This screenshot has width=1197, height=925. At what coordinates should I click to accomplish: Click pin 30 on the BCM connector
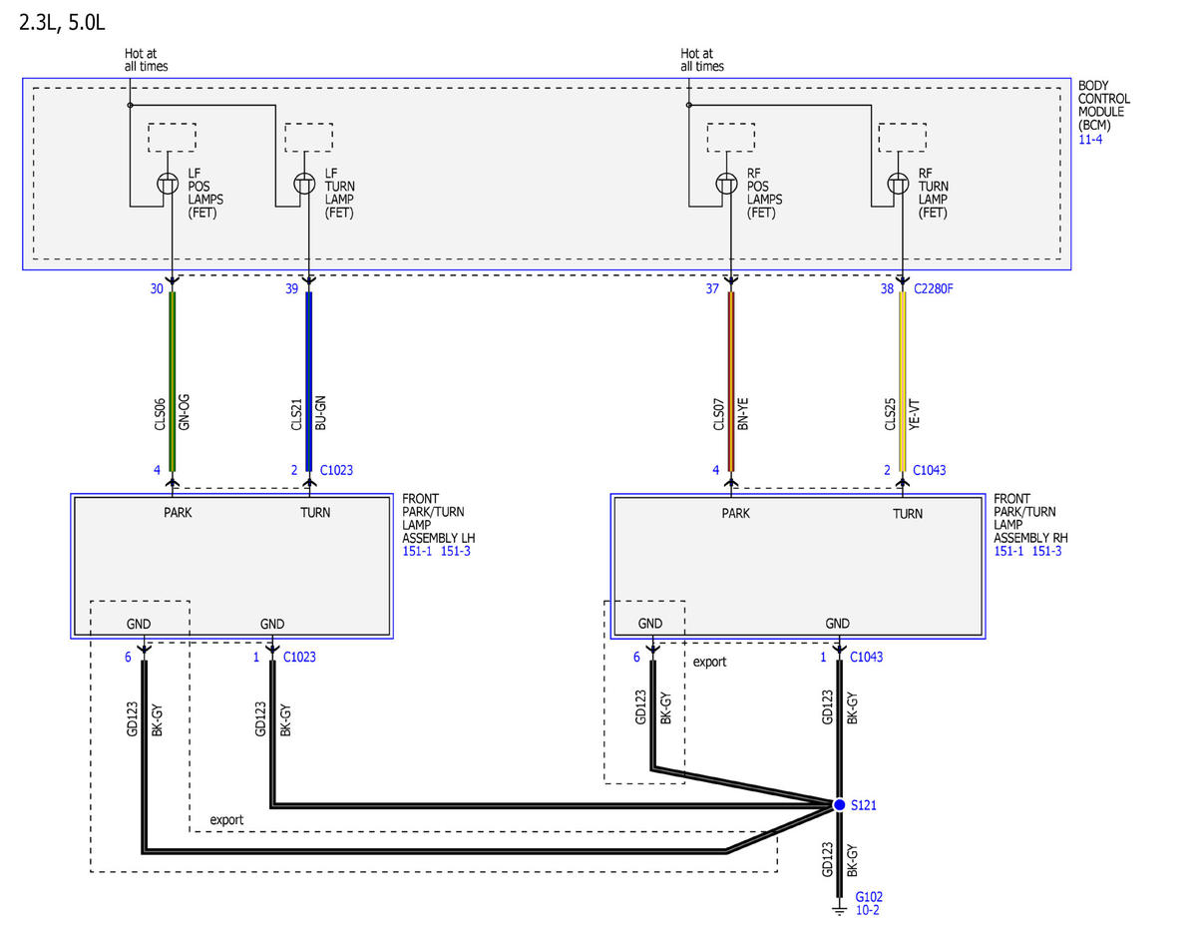pyautogui.click(x=156, y=289)
